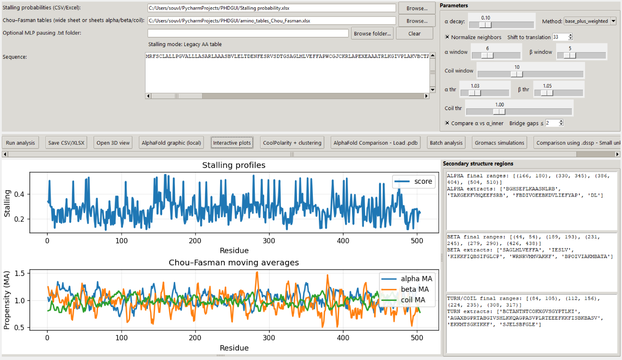This screenshot has height=360, width=622.
Task: Open Gromacs simulations
Action: point(499,143)
